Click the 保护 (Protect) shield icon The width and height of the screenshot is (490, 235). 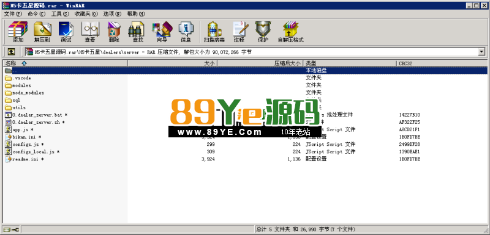[263, 32]
